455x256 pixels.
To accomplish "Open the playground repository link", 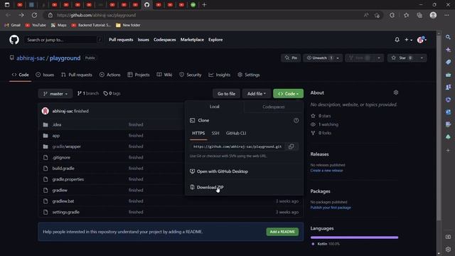I will click(x=65, y=58).
